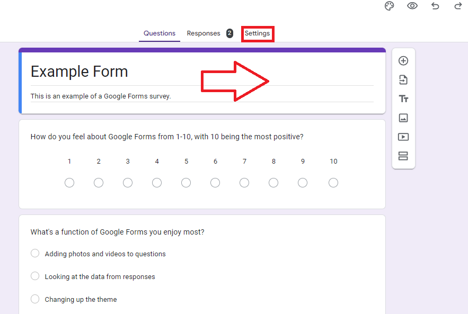Select rating 5 on the linear scale
This screenshot has width=468, height=314.
(x=186, y=183)
